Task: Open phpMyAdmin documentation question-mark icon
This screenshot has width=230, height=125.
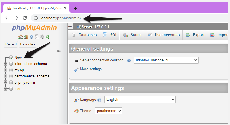Action: (31, 37)
